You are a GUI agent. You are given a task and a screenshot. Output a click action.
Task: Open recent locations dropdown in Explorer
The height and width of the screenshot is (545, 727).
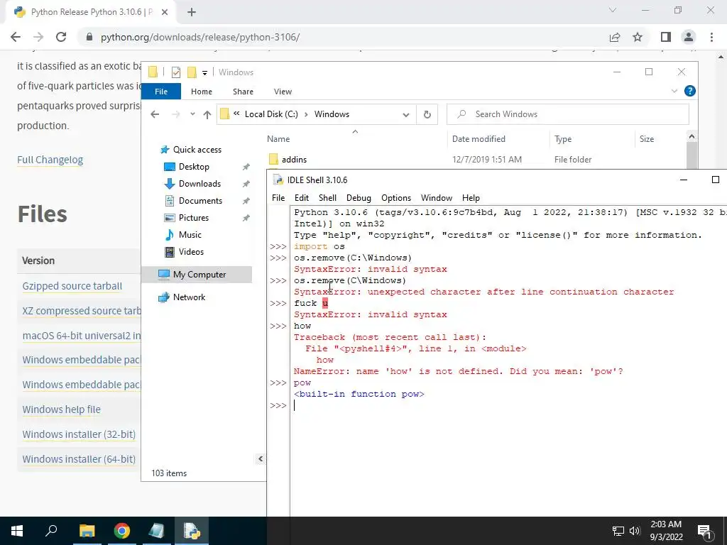click(192, 114)
